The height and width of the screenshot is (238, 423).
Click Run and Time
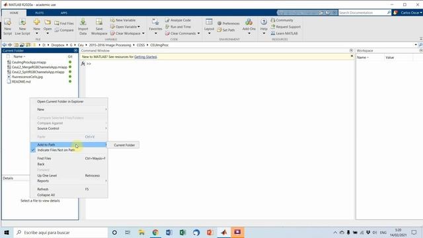coord(178,26)
